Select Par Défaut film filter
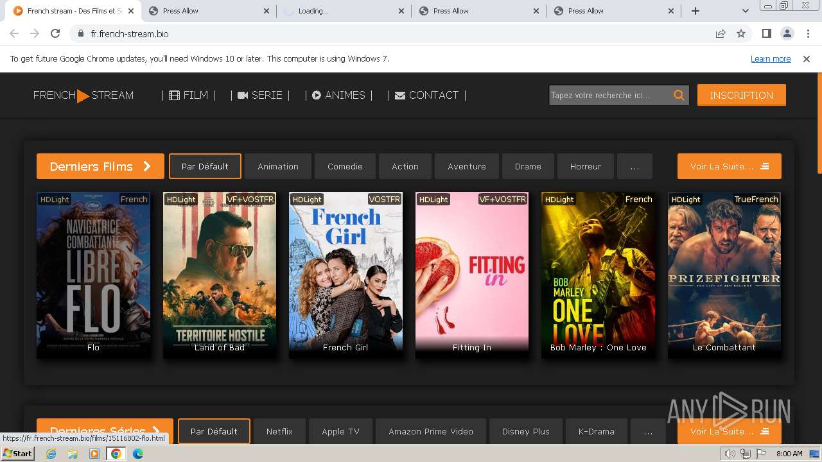This screenshot has height=462, width=822. [205, 166]
